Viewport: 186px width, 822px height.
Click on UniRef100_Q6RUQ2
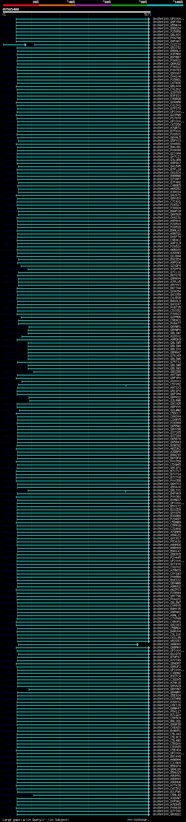pyautogui.click(x=167, y=64)
